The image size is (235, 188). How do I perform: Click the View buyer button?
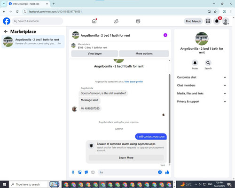click(x=94, y=54)
